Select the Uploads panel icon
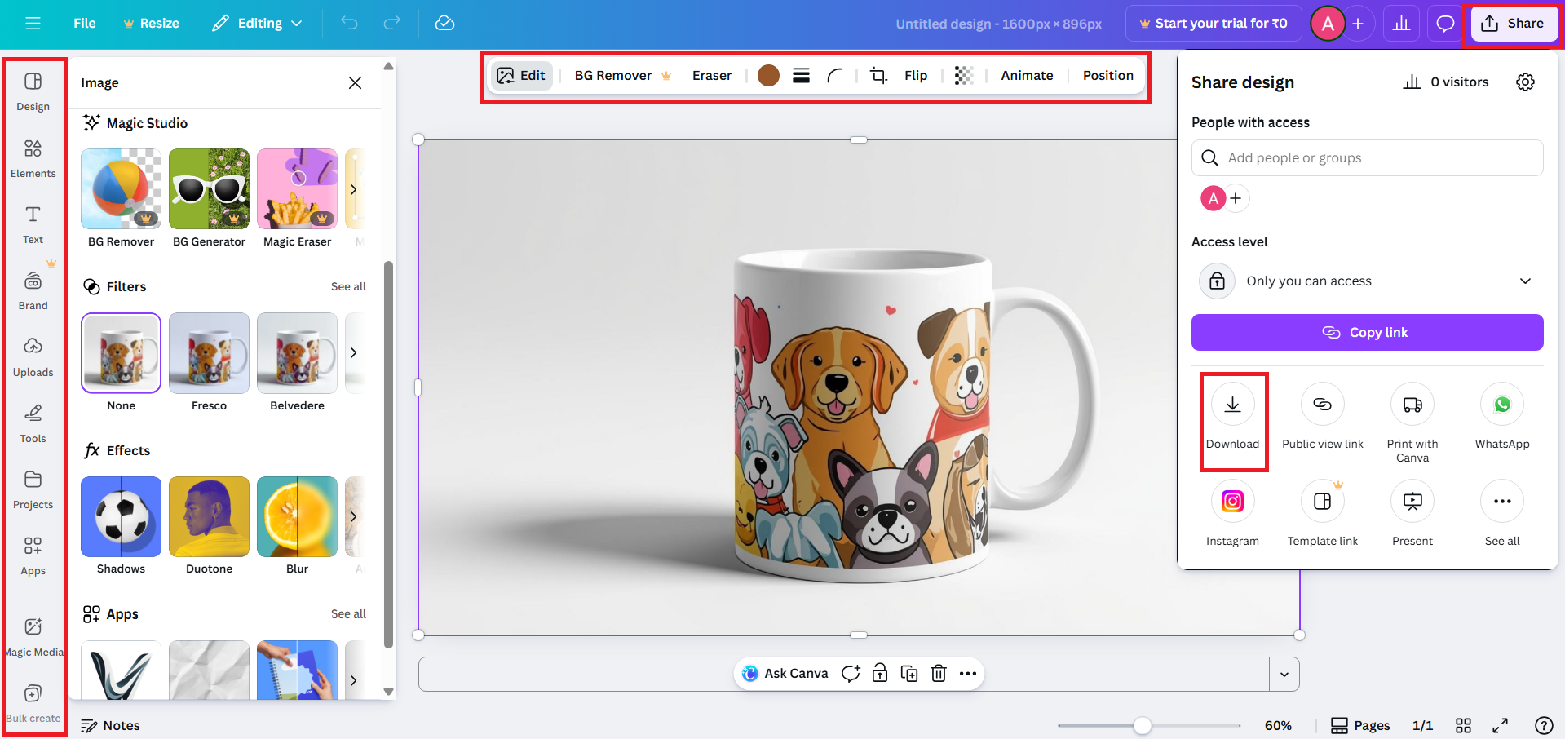 pos(33,356)
